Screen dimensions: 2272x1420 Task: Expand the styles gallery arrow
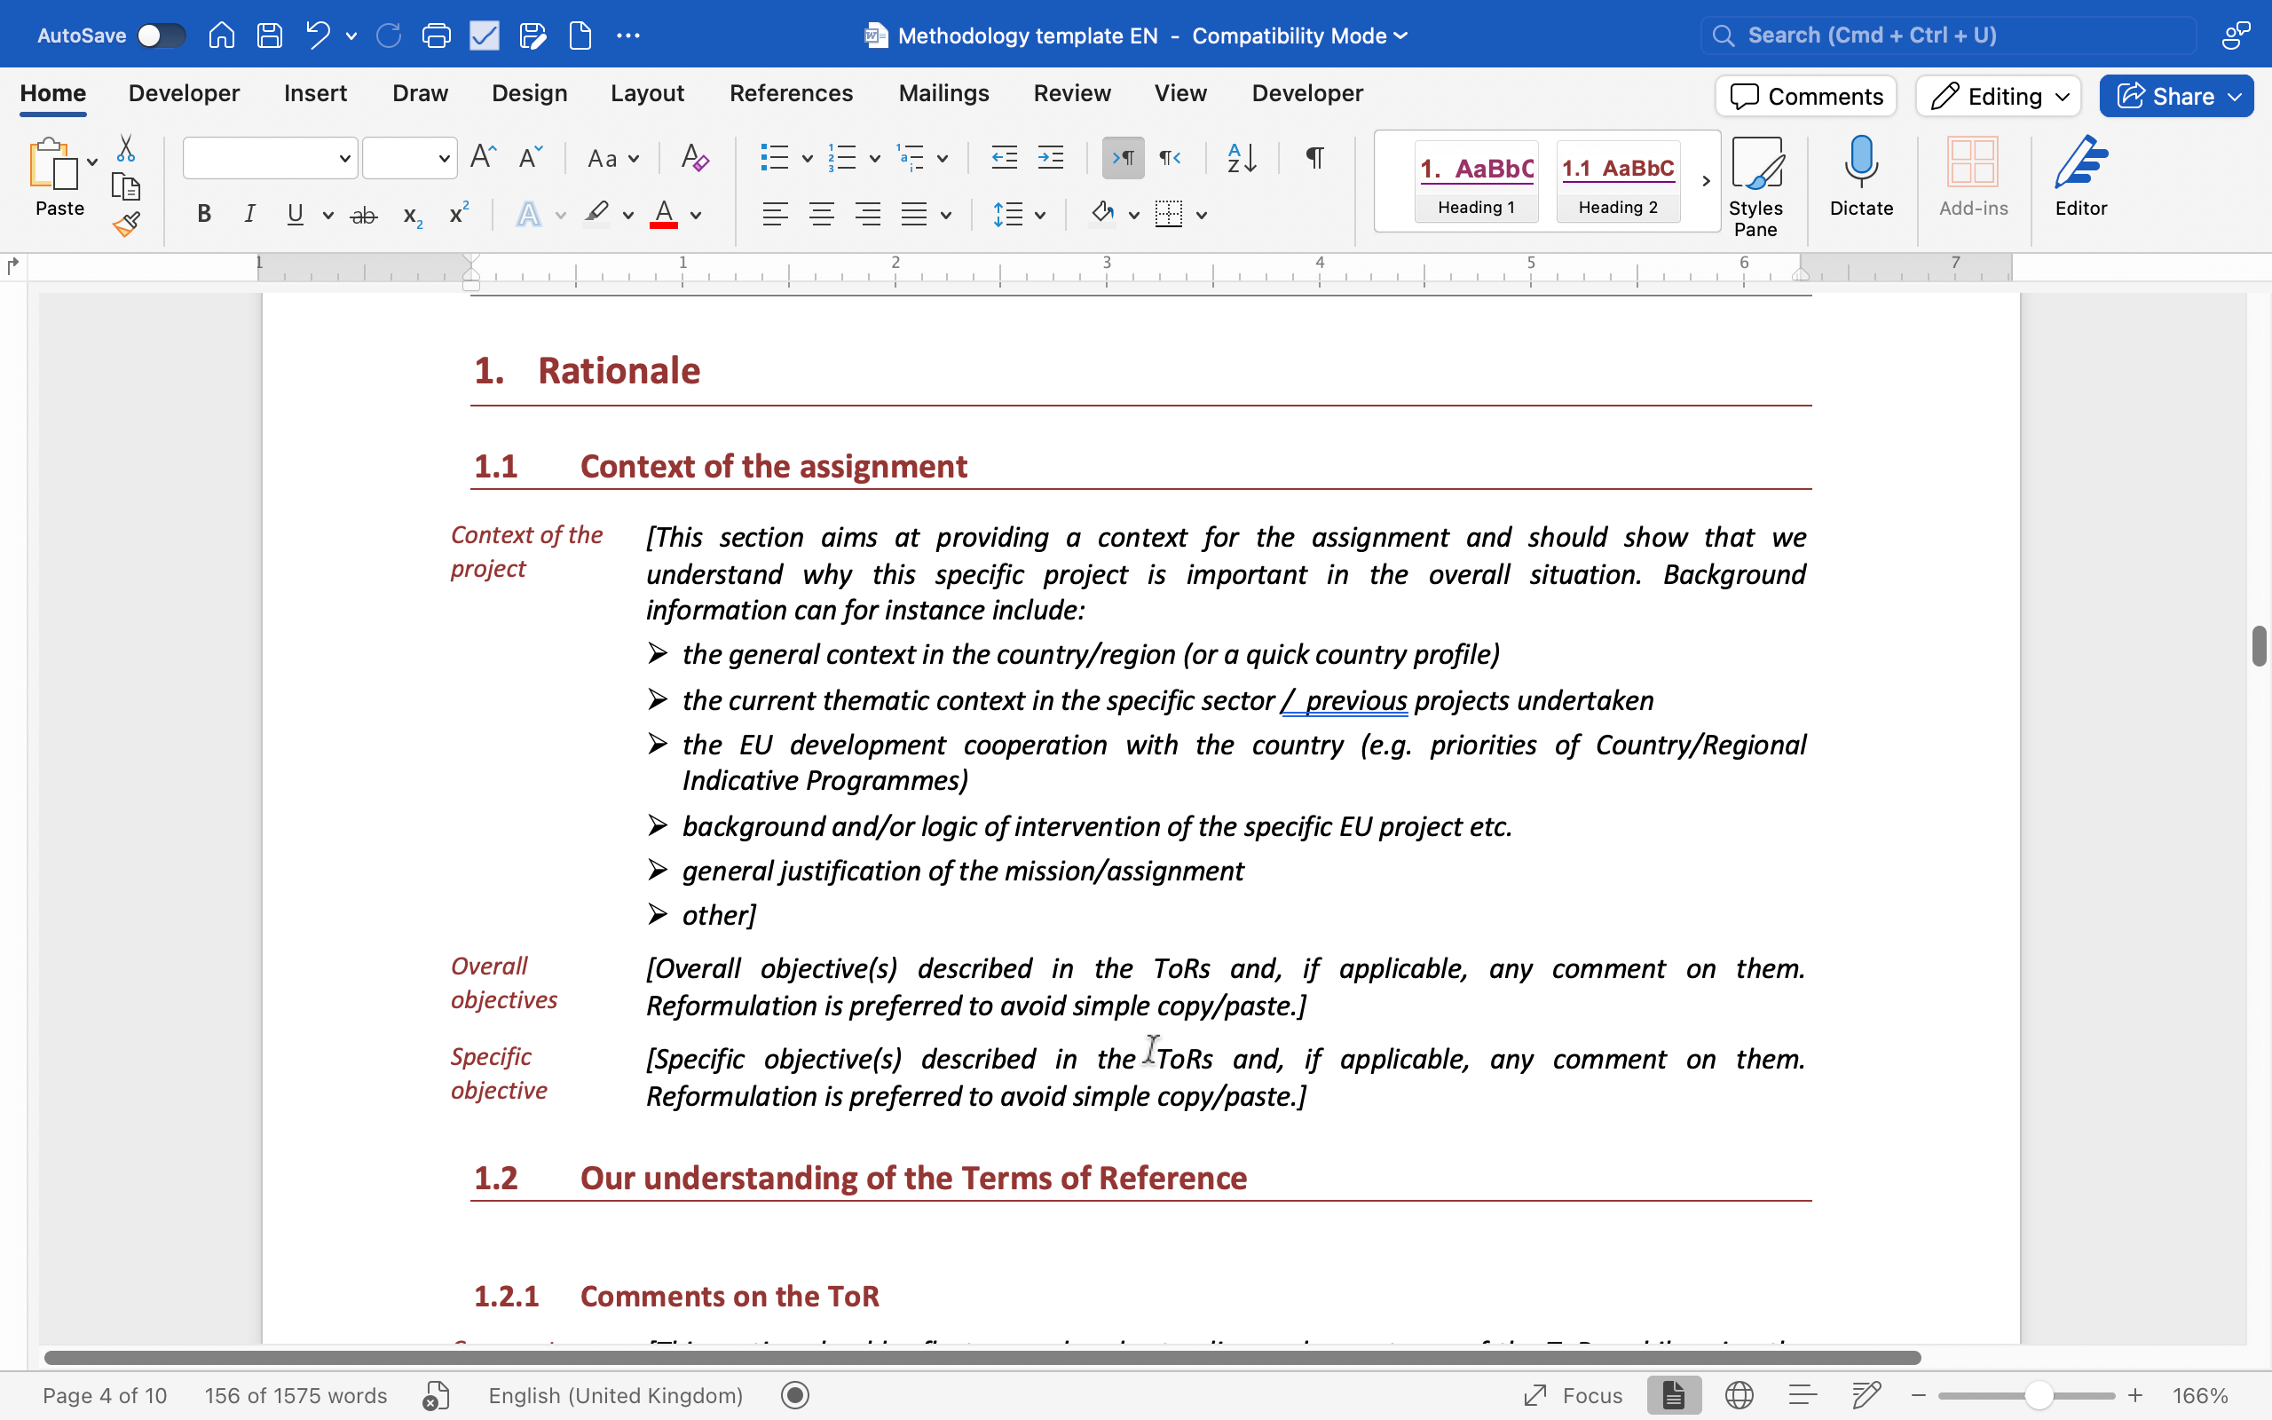coord(1705,181)
